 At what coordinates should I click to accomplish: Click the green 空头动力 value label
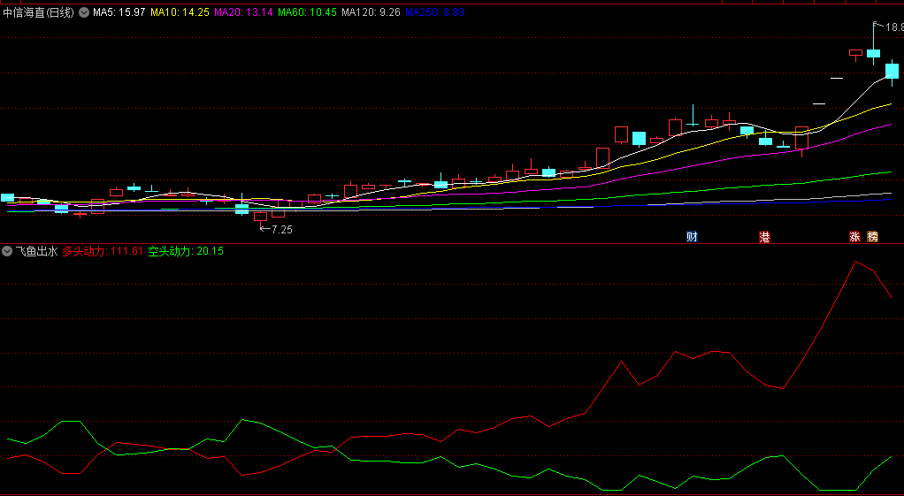(186, 251)
